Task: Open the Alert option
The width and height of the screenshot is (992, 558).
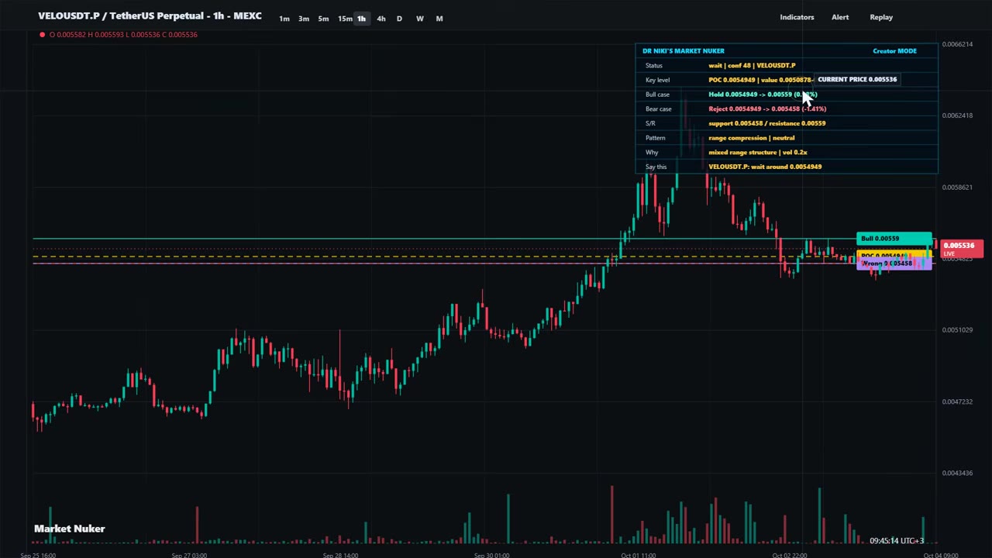Action: (840, 17)
